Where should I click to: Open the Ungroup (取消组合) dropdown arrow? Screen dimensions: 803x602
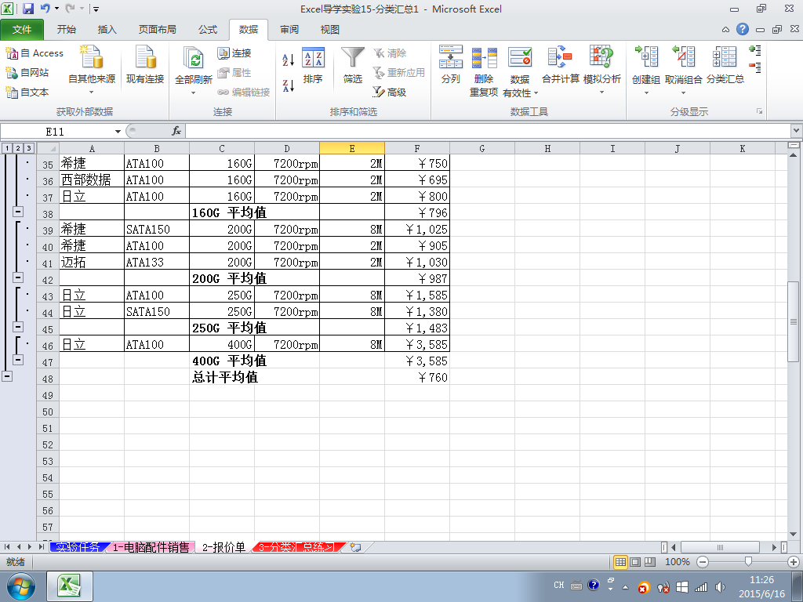pos(683,92)
